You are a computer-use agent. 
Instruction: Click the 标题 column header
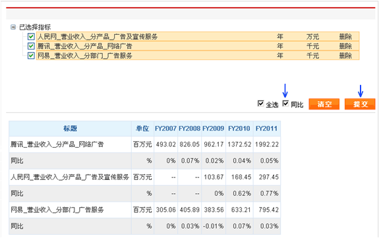pyautogui.click(x=70, y=129)
